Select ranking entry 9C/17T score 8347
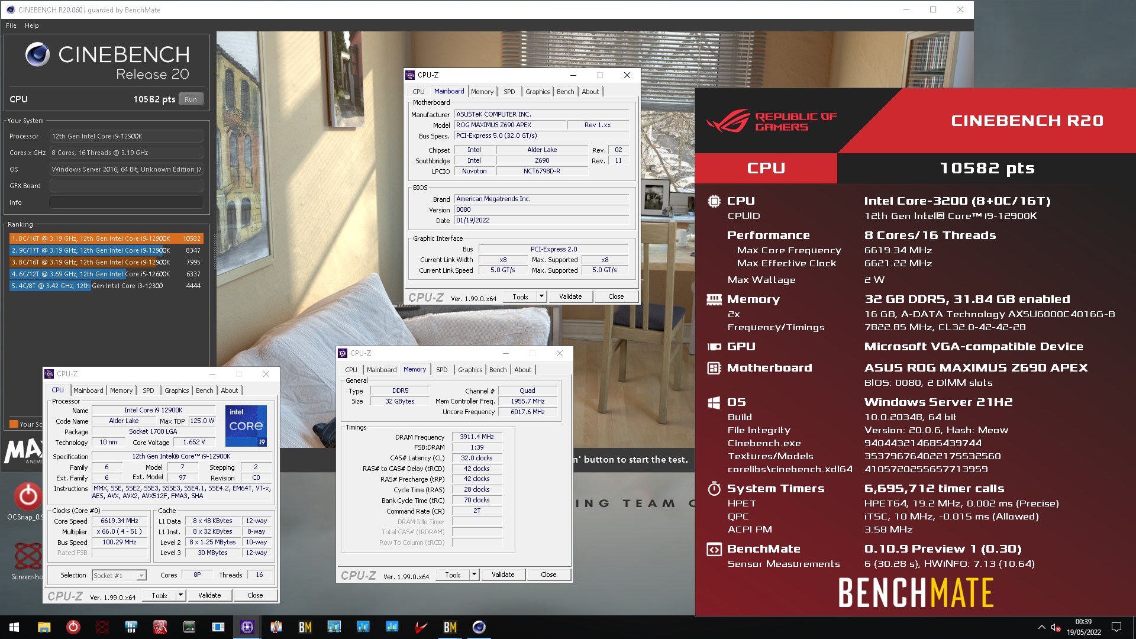This screenshot has height=639, width=1136. click(x=106, y=250)
